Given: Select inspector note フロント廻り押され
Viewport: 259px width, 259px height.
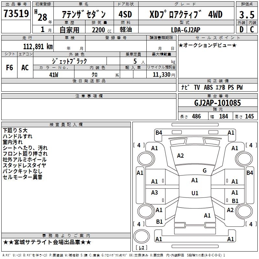Looking at the screenshot, I should pos(25,153).
